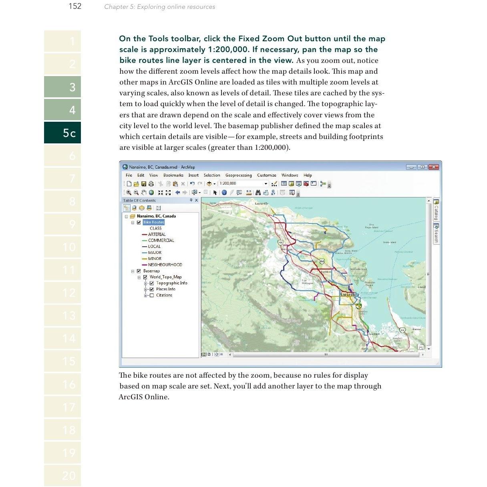Expand the Places Info node
Viewport: 487px width, 487px height.
click(x=146, y=289)
